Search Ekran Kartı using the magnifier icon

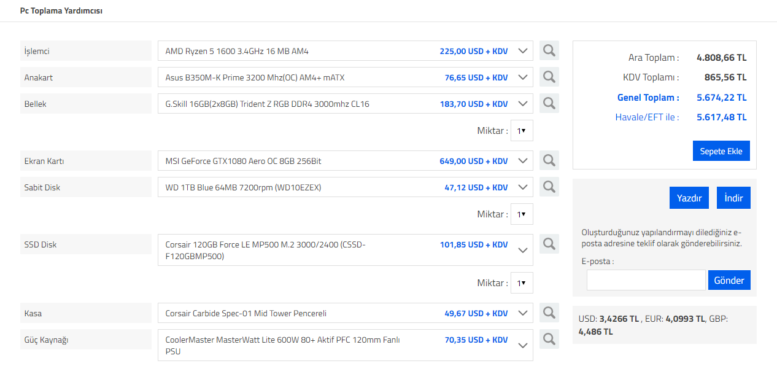click(549, 161)
